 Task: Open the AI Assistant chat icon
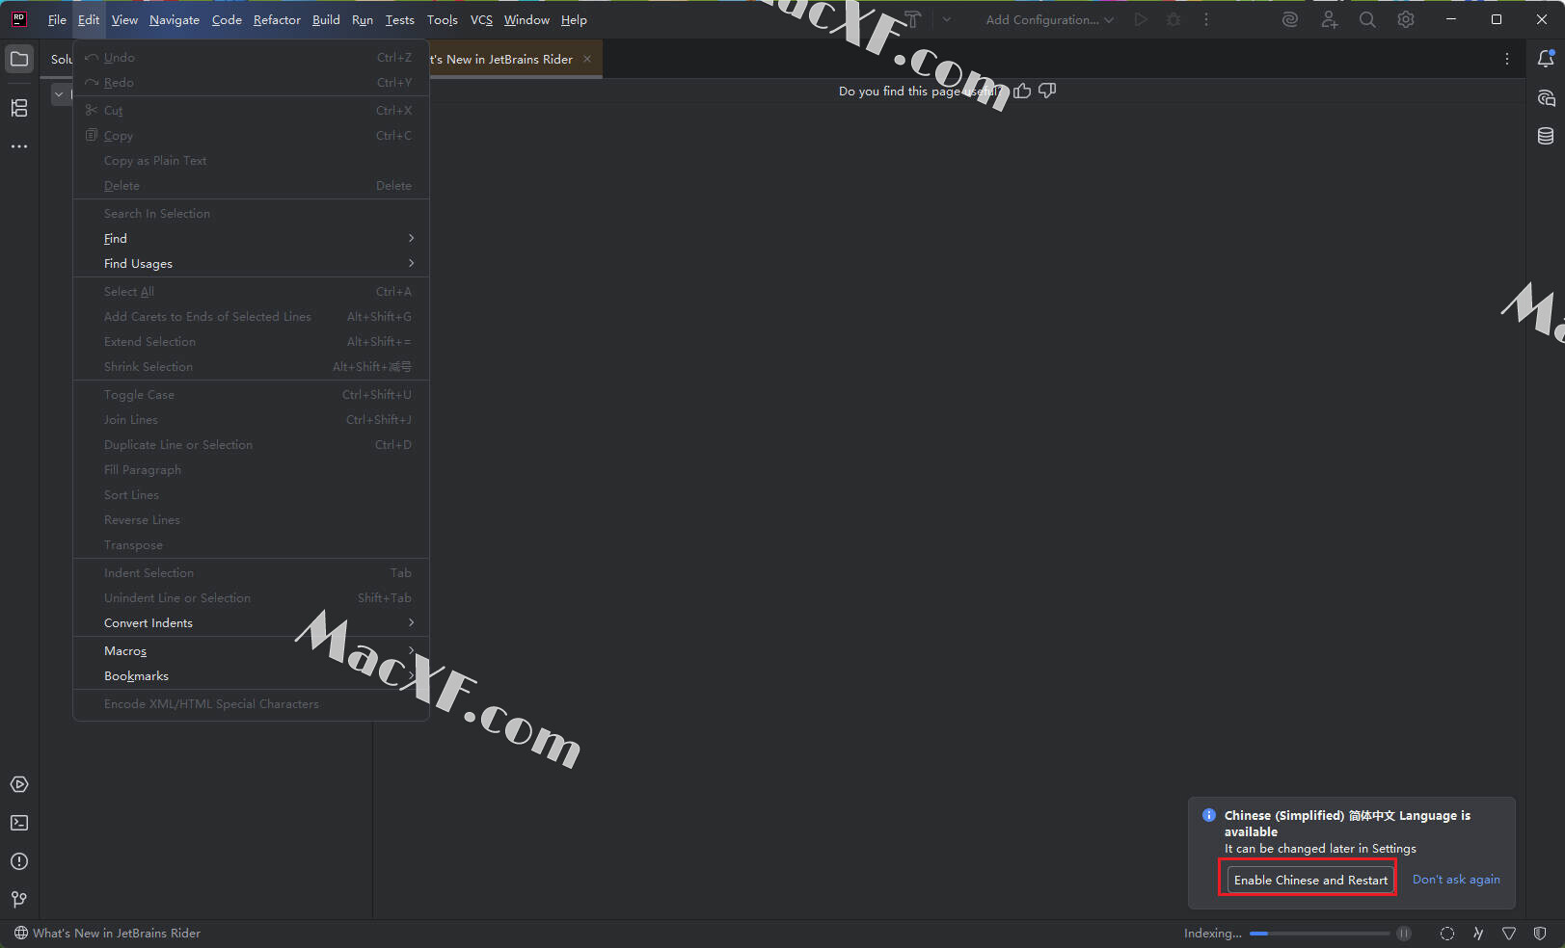click(1546, 97)
